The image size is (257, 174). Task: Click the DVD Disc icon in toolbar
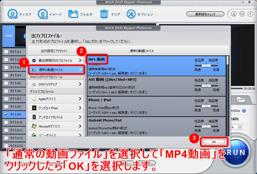coord(13,14)
